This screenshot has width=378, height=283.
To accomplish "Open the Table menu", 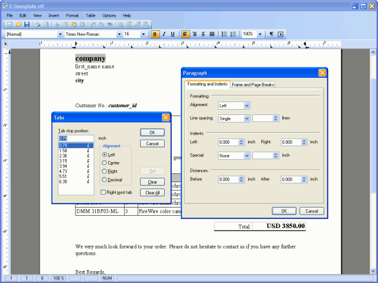I will [x=90, y=15].
